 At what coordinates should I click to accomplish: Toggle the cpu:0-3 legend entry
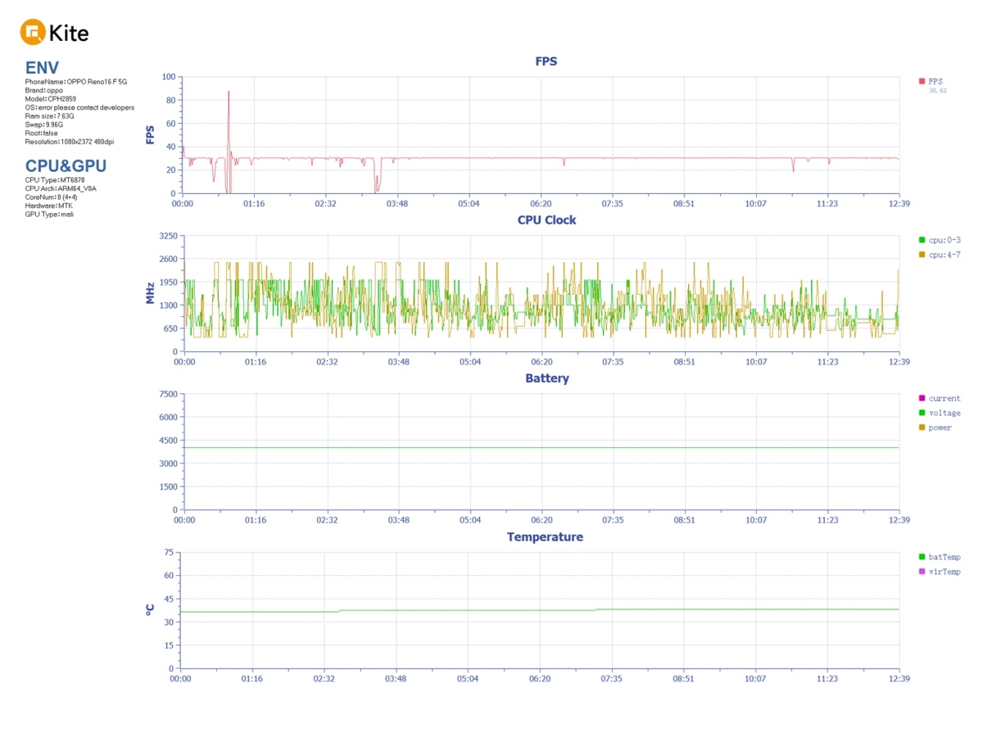pyautogui.click(x=940, y=240)
